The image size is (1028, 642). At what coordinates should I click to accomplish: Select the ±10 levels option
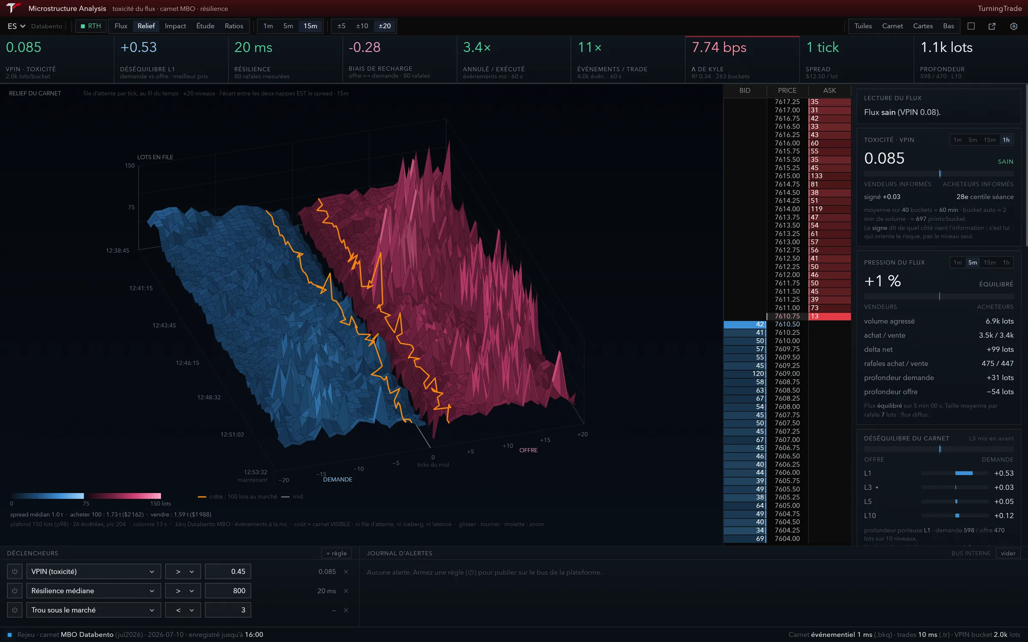coord(362,26)
